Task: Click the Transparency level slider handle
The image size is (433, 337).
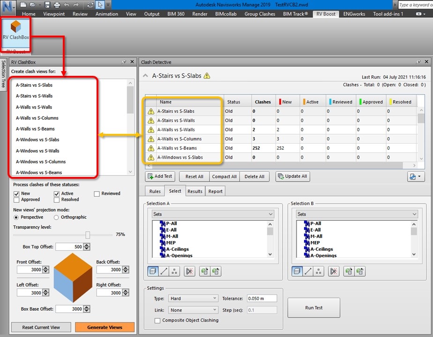Action: 88,234
